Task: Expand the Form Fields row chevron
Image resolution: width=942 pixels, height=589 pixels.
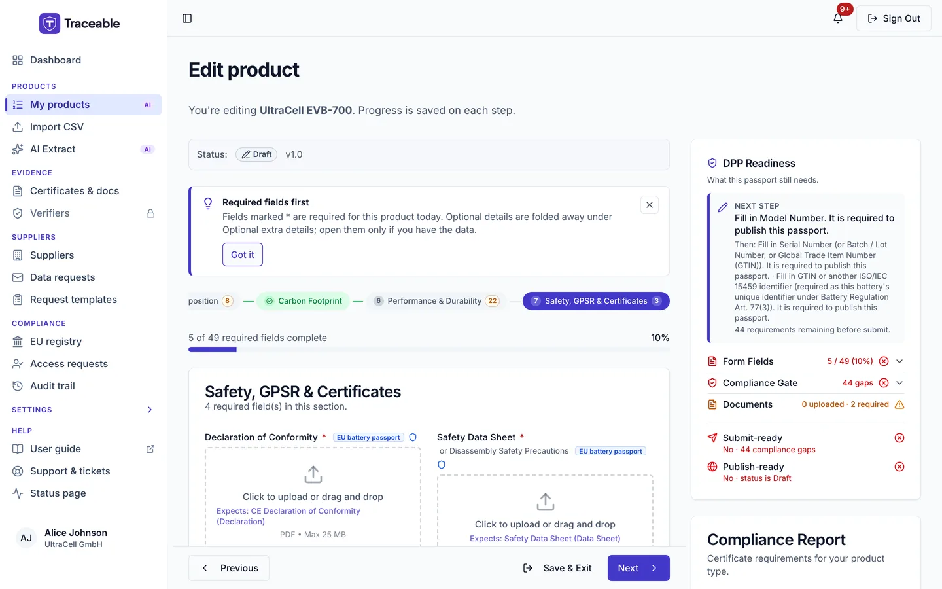Action: [899, 361]
